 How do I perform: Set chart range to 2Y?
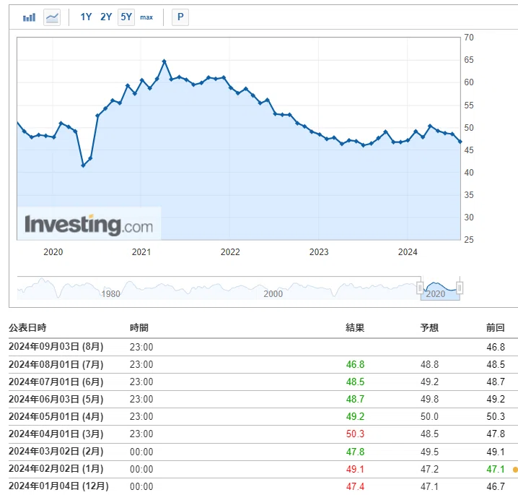(x=106, y=17)
